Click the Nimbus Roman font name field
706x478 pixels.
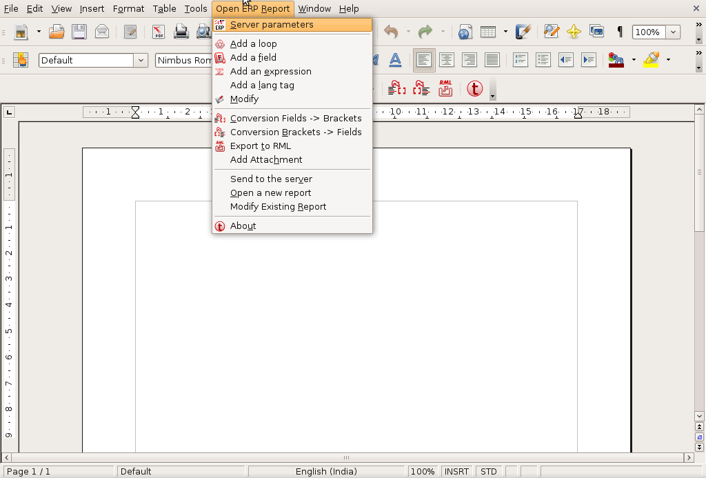coord(183,60)
